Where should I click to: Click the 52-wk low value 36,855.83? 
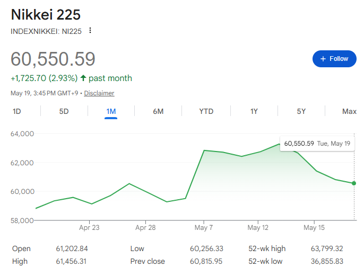(327, 261)
